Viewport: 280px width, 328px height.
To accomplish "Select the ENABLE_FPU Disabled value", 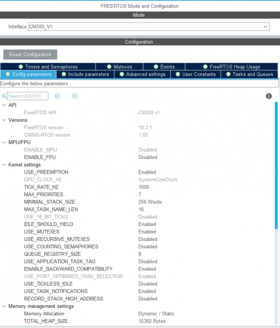I will (148, 157).
